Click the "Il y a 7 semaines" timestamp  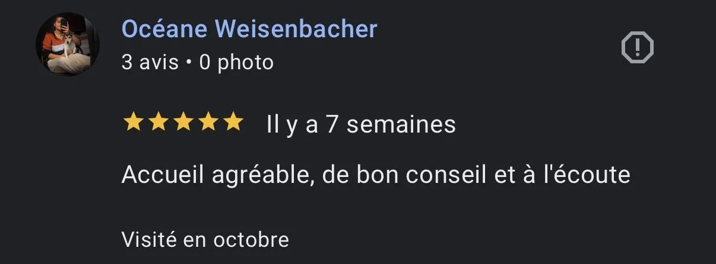click(361, 125)
